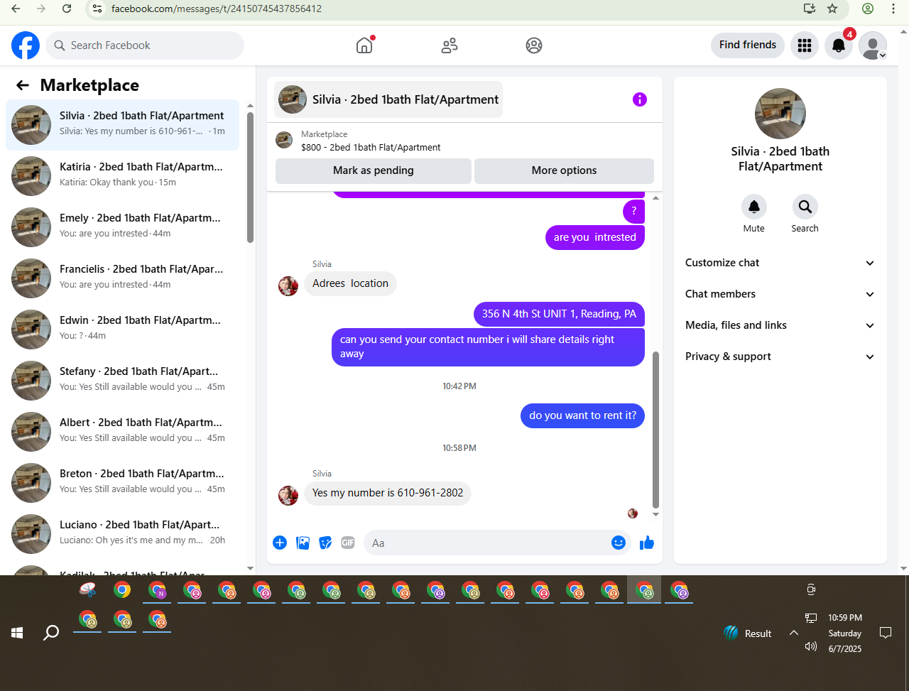Open the Windows notification center icon
The height and width of the screenshot is (691, 909).
pos(886,632)
